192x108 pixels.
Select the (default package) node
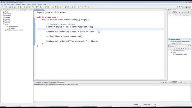point(13,26)
